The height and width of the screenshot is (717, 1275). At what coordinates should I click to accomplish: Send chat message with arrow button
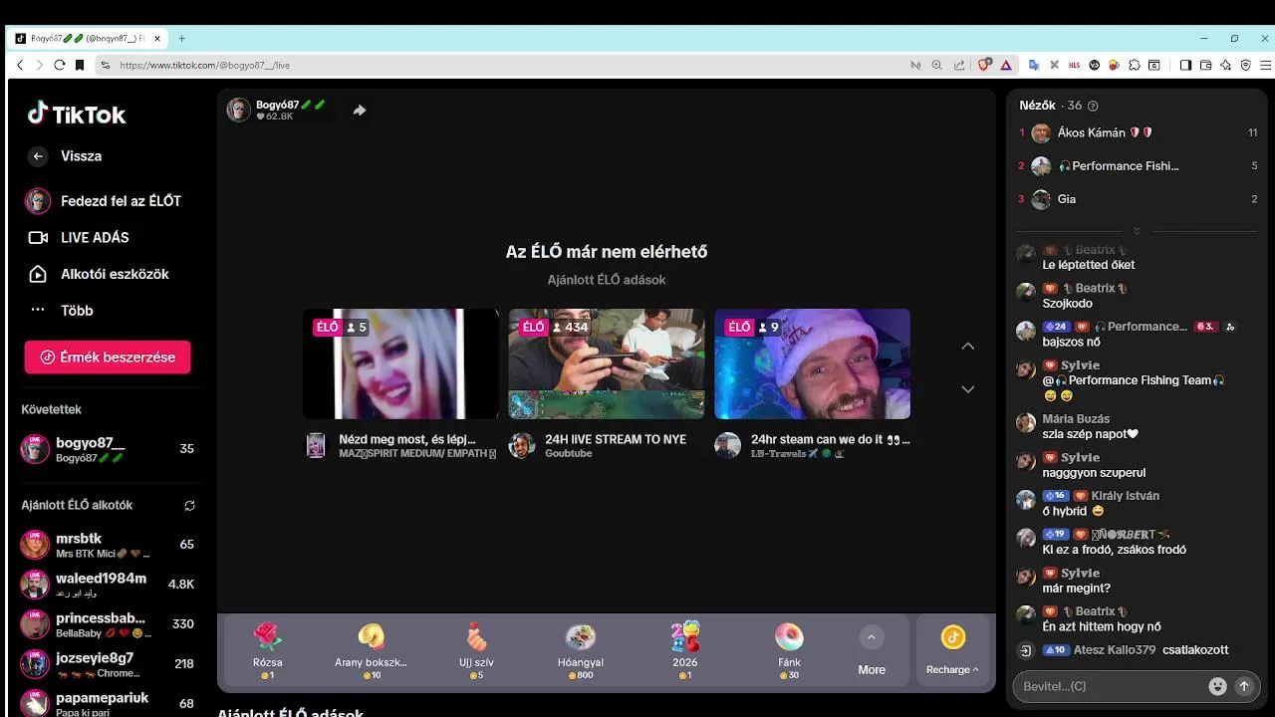1243,686
